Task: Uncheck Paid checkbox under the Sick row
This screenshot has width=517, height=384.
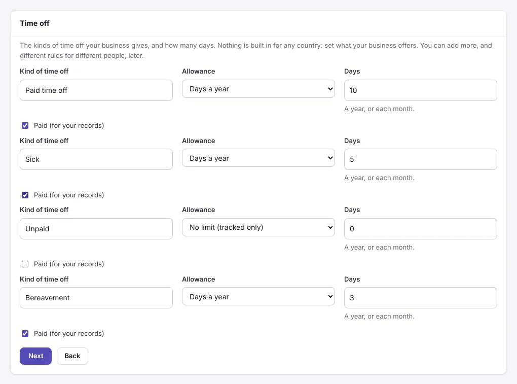Action: pyautogui.click(x=25, y=195)
